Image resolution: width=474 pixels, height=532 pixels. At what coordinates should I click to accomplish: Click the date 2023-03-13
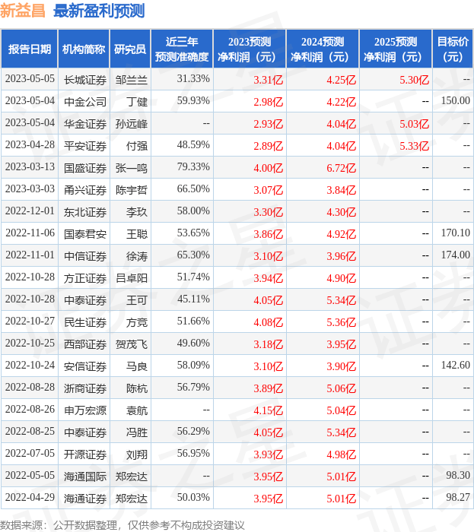pos(30,167)
